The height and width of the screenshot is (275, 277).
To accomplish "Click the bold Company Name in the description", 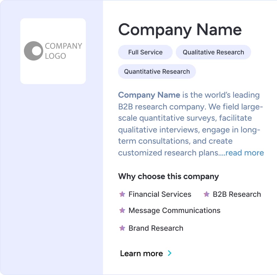I will tap(149, 95).
